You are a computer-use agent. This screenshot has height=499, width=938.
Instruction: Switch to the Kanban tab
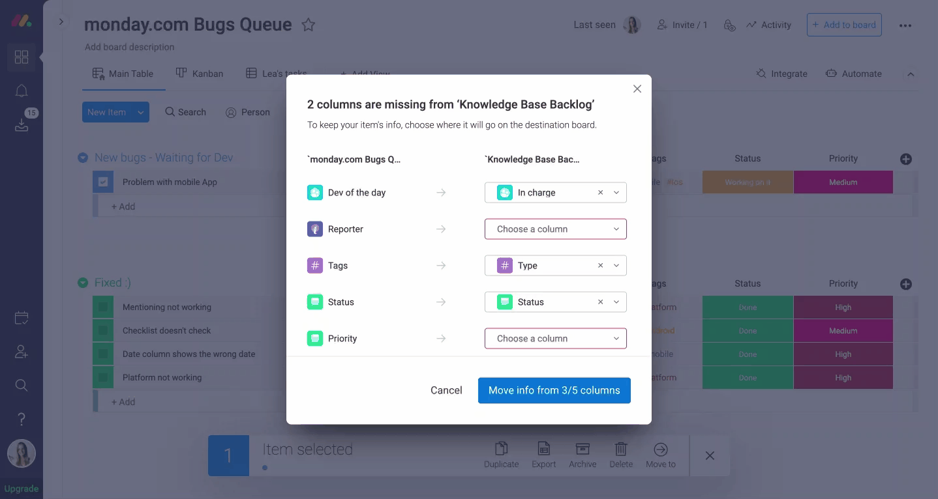200,74
